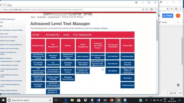
Task: Open Dropbox from the taskbar
Action: [x=85, y=100]
